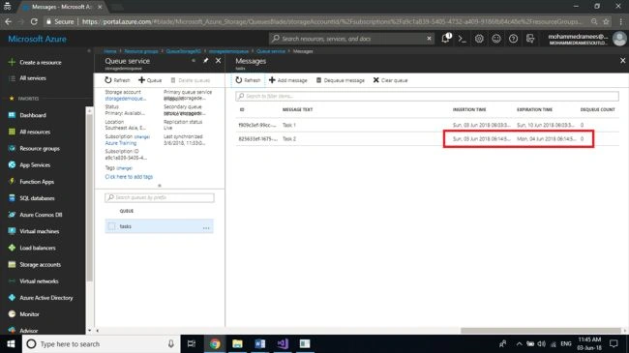This screenshot has width=629, height=353.
Task: Open the help question mark
Action: 513,39
